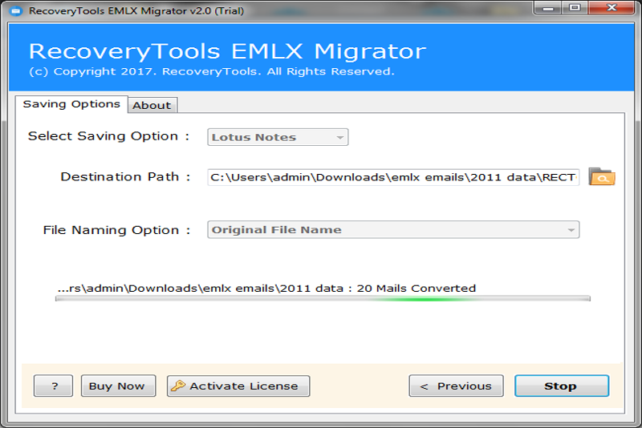Click the conversion progress bar
Image resolution: width=642 pixels, height=428 pixels.
(x=323, y=299)
